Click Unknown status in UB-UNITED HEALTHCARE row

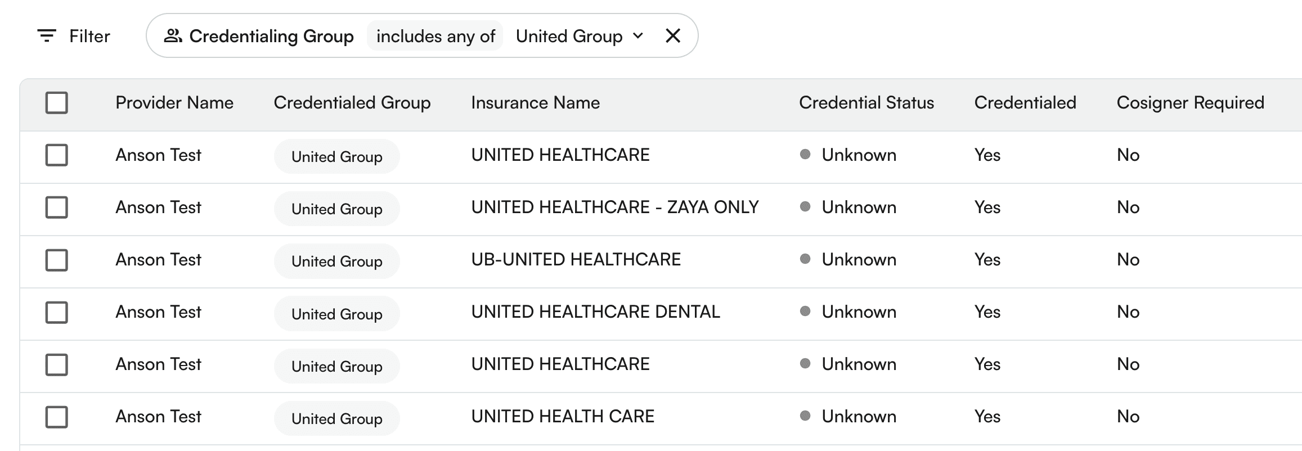pyautogui.click(x=859, y=260)
